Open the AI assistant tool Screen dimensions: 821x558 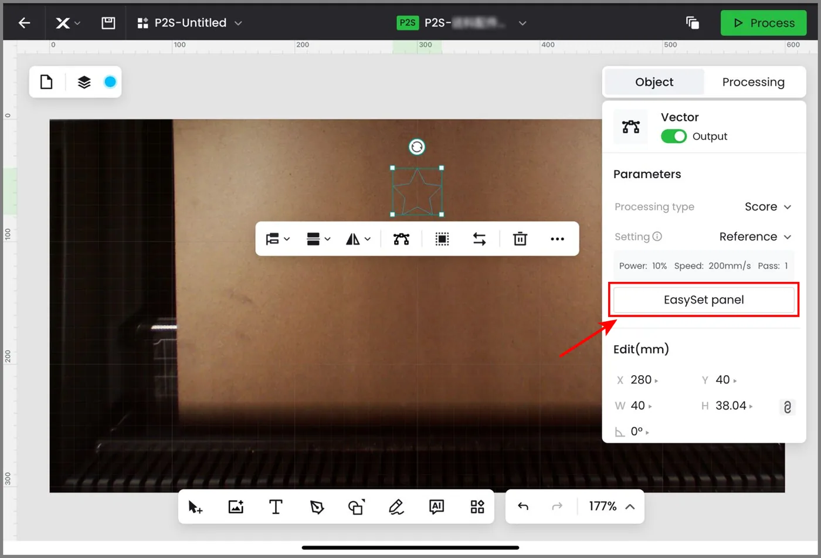(436, 507)
